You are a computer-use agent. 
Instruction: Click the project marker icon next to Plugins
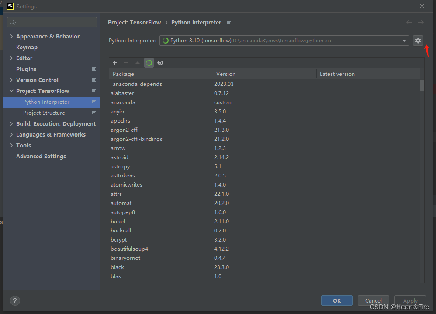(x=94, y=69)
